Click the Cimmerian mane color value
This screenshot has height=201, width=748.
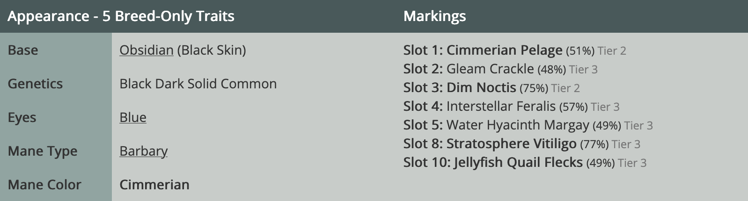pos(154,185)
